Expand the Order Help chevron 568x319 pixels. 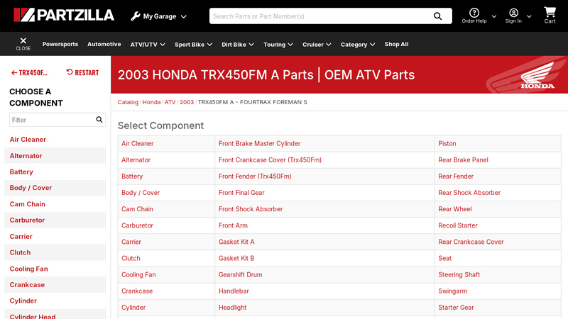point(493,16)
